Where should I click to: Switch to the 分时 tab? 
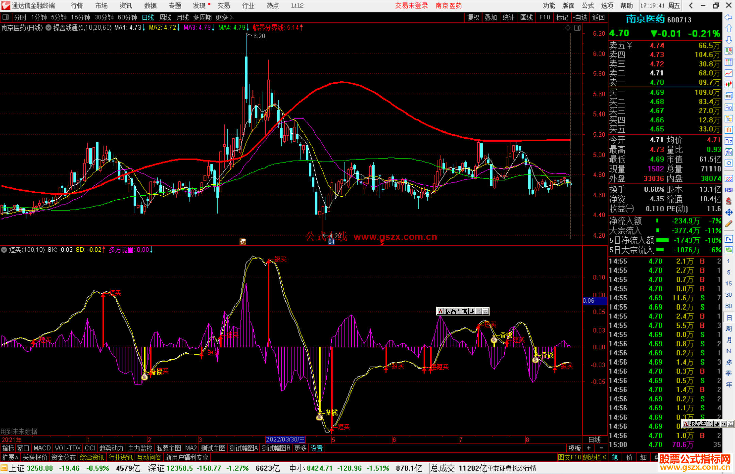pyautogui.click(x=20, y=17)
